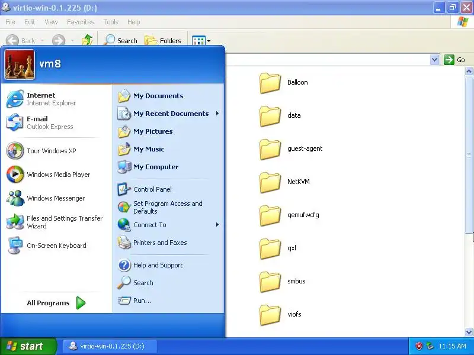Select the NetKVM folder
Screen dimensions: 474x355
click(x=284, y=182)
